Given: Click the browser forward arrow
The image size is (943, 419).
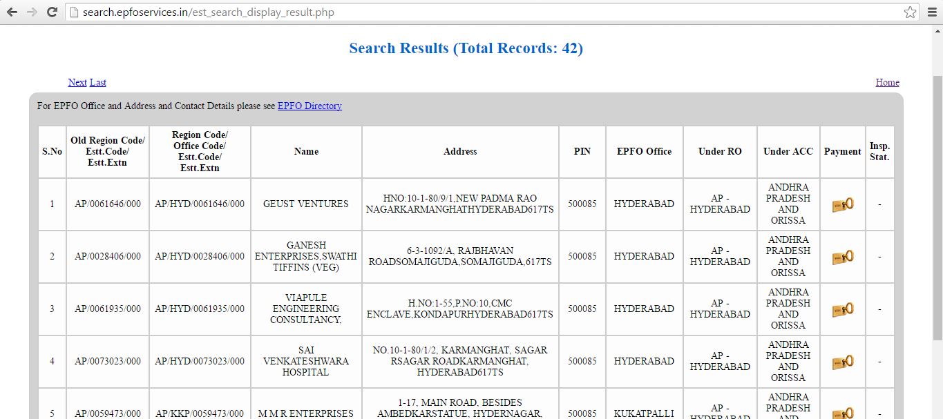Looking at the screenshot, I should (31, 11).
